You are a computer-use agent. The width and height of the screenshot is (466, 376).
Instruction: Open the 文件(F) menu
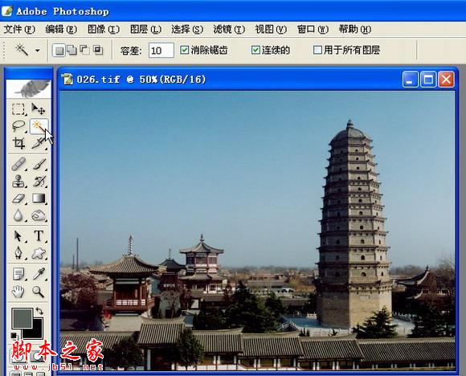19,29
